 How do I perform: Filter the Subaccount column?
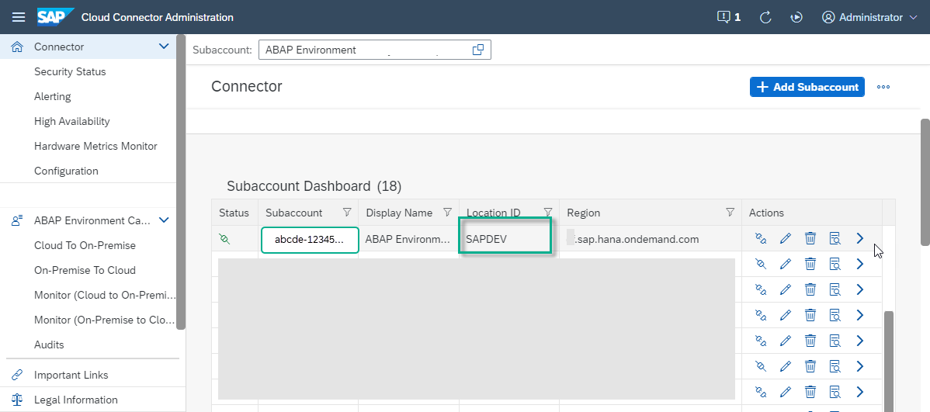click(348, 213)
